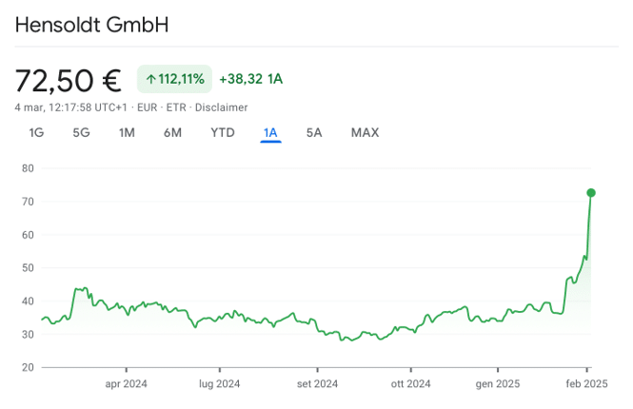Click the lug 2024 axis label
The height and width of the screenshot is (409, 633).
pos(219,383)
